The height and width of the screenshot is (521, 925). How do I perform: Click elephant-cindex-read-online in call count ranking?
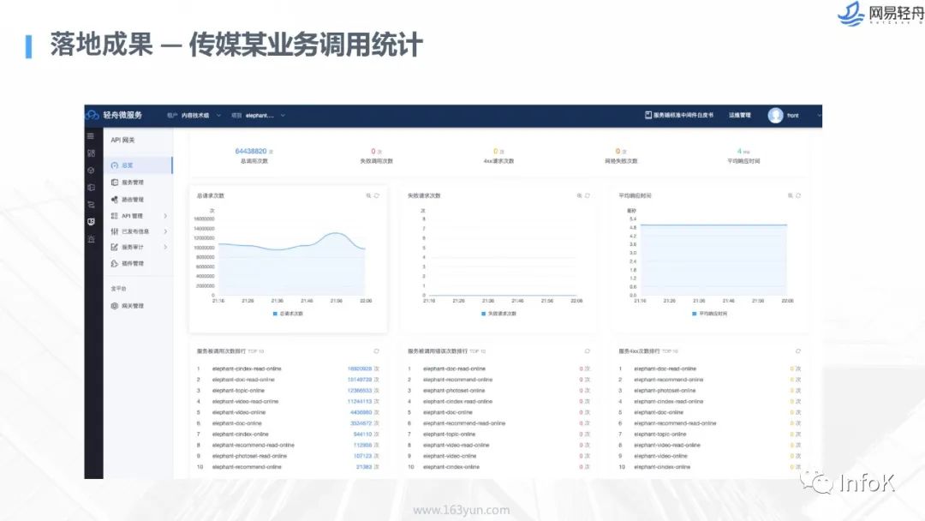[247, 368]
